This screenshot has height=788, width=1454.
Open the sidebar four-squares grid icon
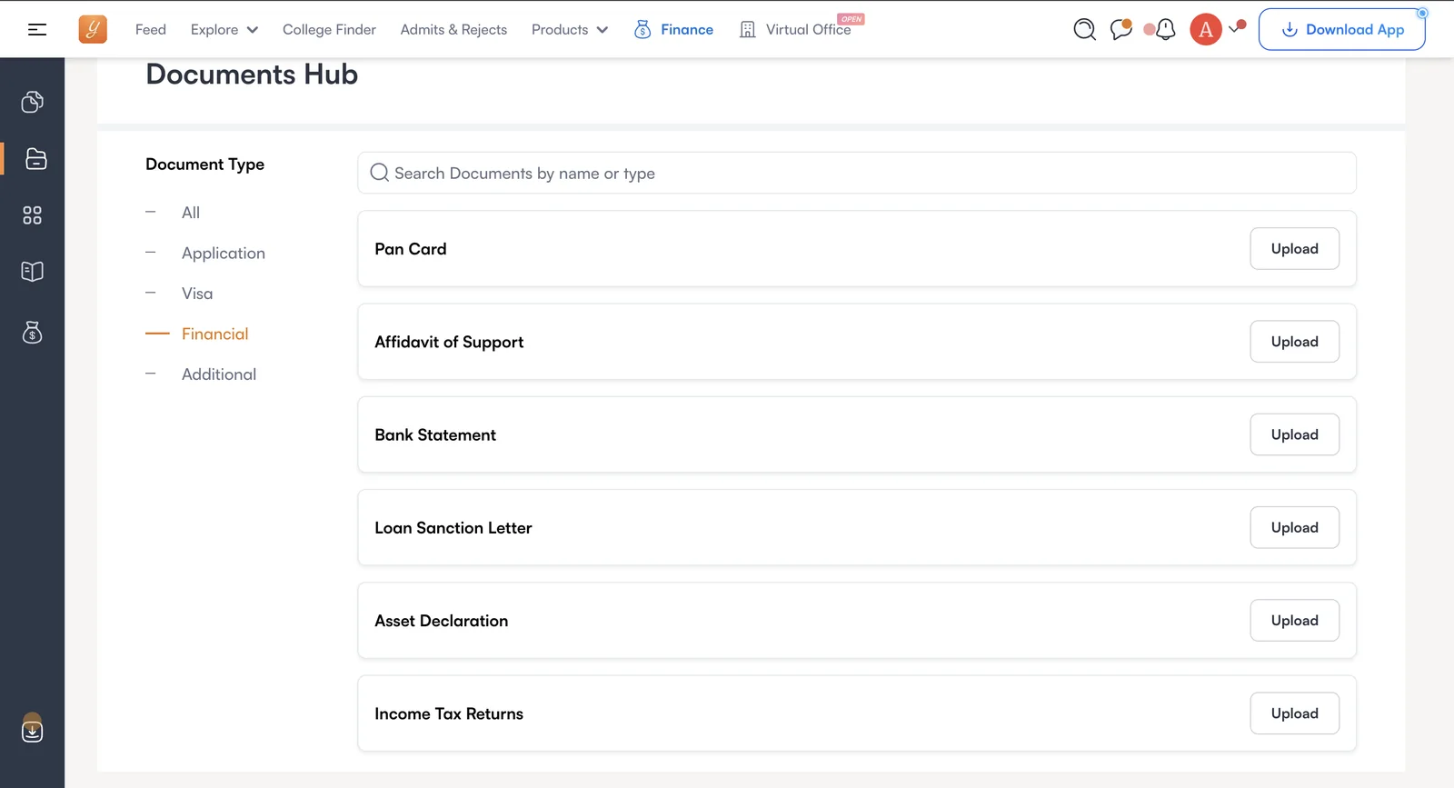33,215
